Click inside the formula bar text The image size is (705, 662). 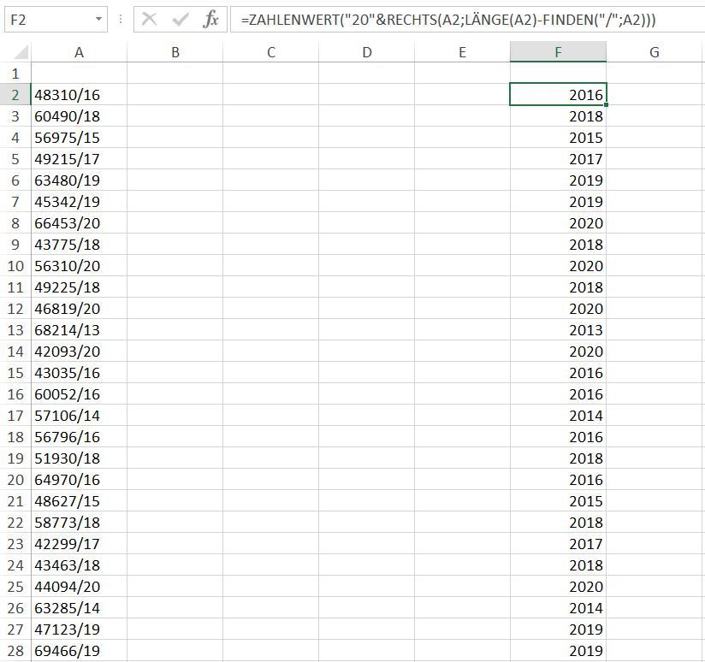447,20
